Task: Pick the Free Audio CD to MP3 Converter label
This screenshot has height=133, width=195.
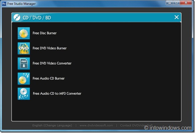Action: tap(57, 94)
